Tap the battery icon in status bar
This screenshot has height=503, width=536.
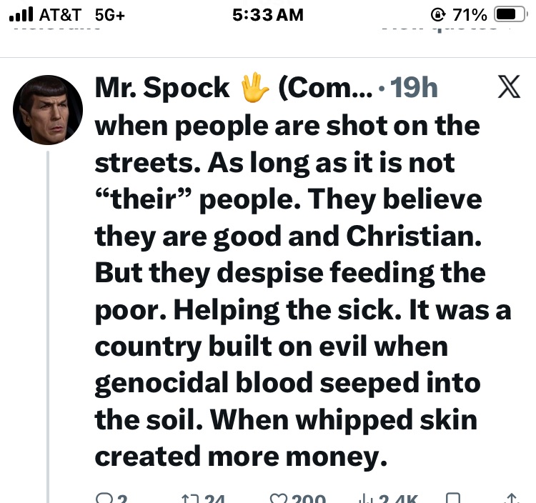point(510,14)
